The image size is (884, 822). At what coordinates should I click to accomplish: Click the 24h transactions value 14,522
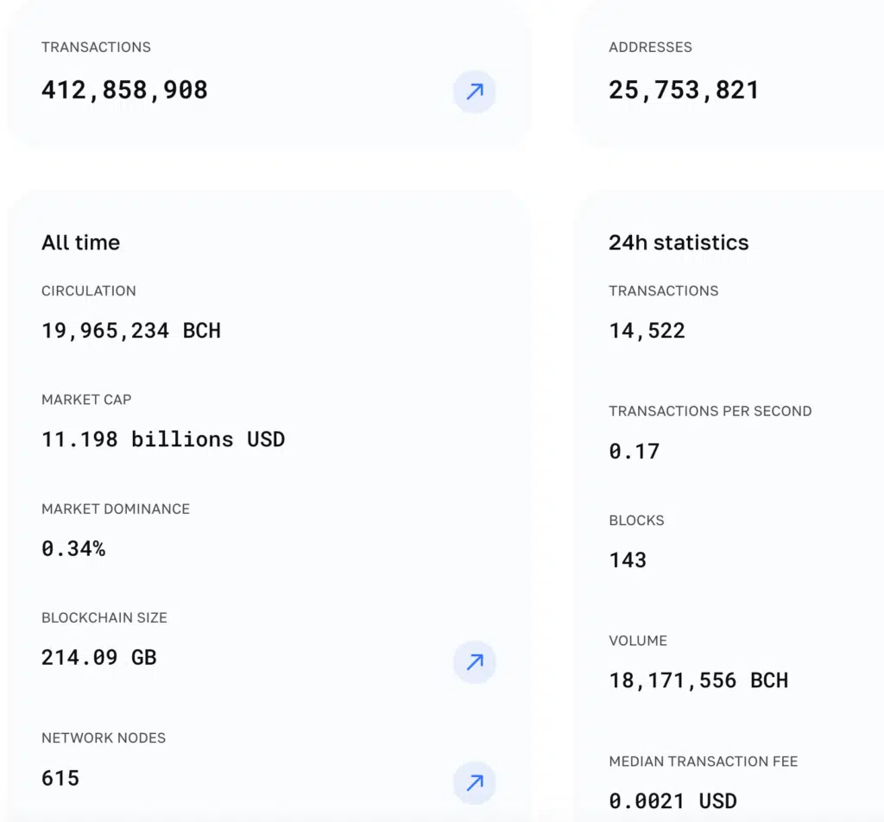(x=647, y=331)
